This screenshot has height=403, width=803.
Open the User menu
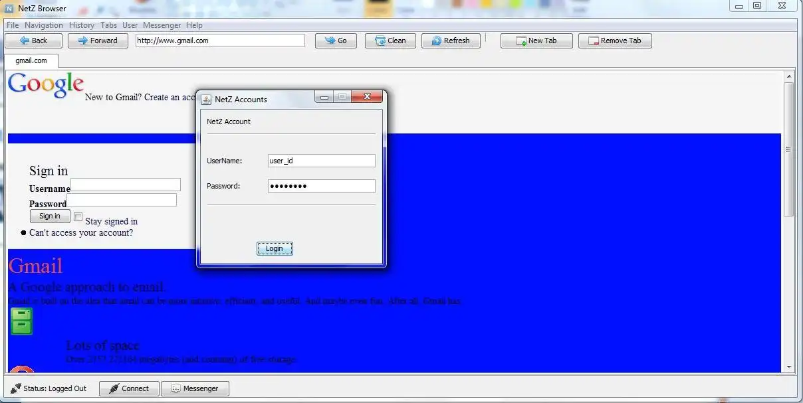click(x=130, y=25)
